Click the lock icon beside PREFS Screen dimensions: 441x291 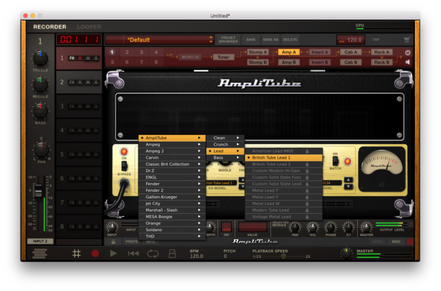pos(113,241)
